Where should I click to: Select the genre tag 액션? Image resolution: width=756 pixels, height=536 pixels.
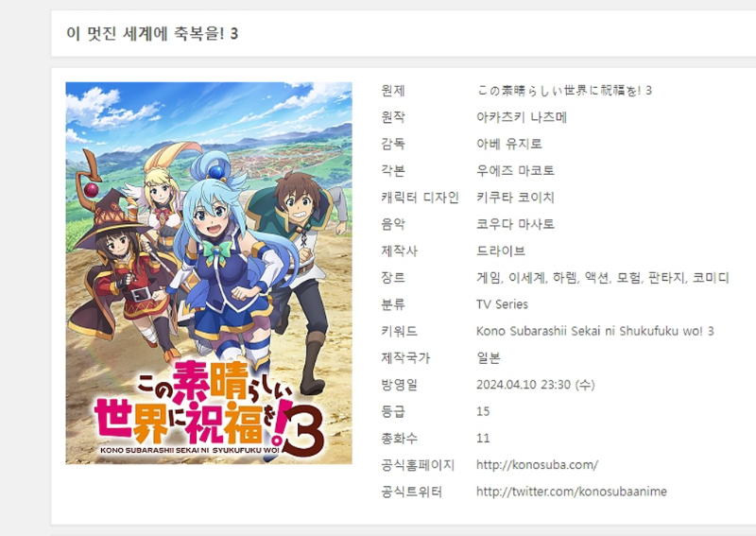coord(596,278)
